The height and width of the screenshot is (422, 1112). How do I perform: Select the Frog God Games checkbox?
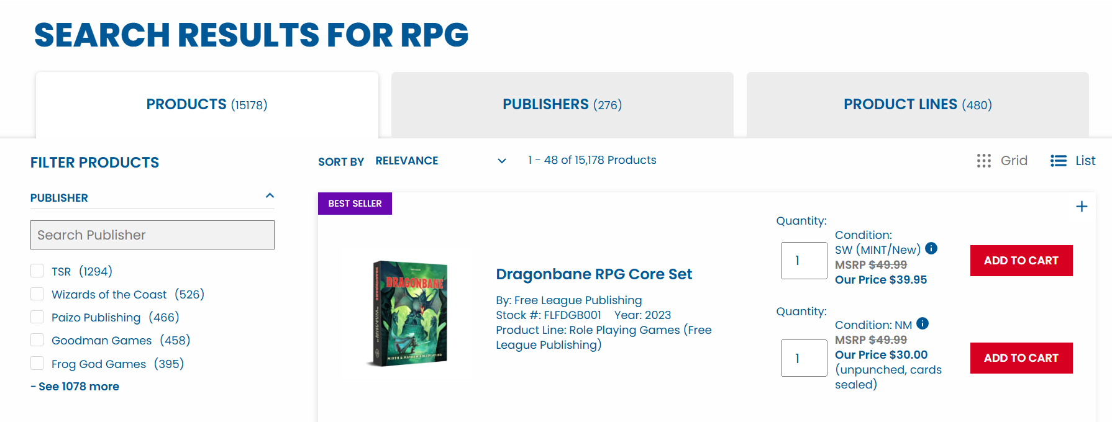[x=37, y=363]
